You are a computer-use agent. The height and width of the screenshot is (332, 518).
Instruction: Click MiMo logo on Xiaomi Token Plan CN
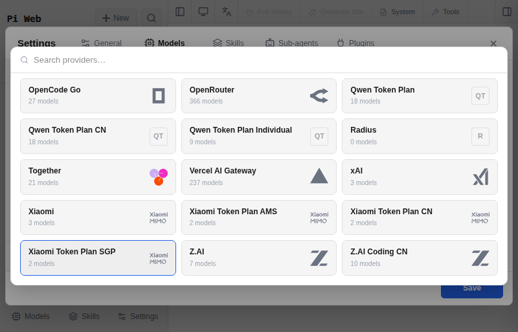coord(480,217)
